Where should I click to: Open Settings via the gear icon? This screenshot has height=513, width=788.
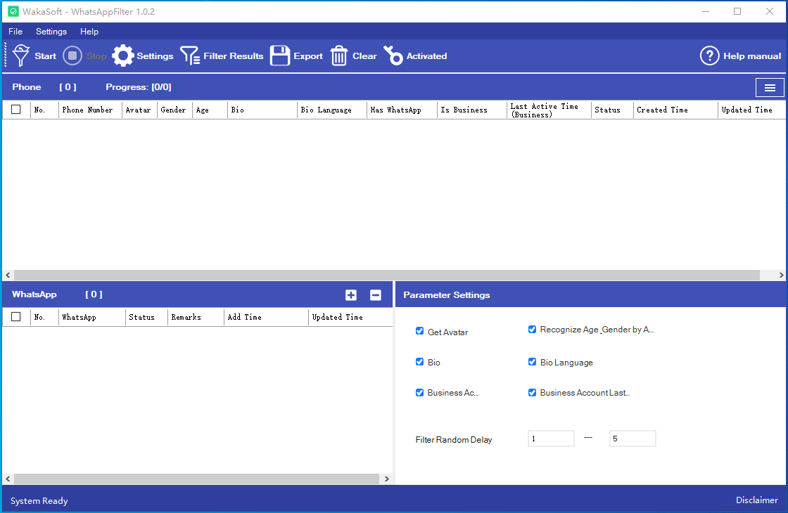point(123,56)
